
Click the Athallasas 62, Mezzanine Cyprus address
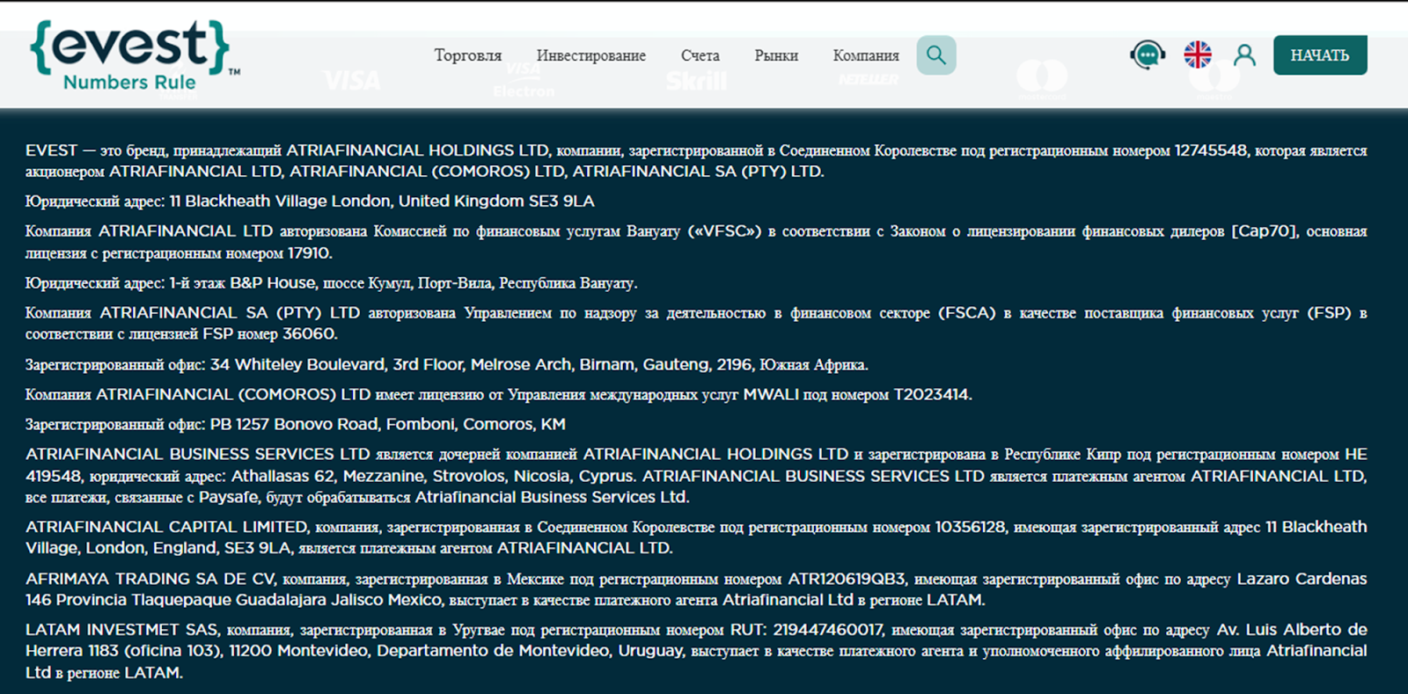[433, 476]
